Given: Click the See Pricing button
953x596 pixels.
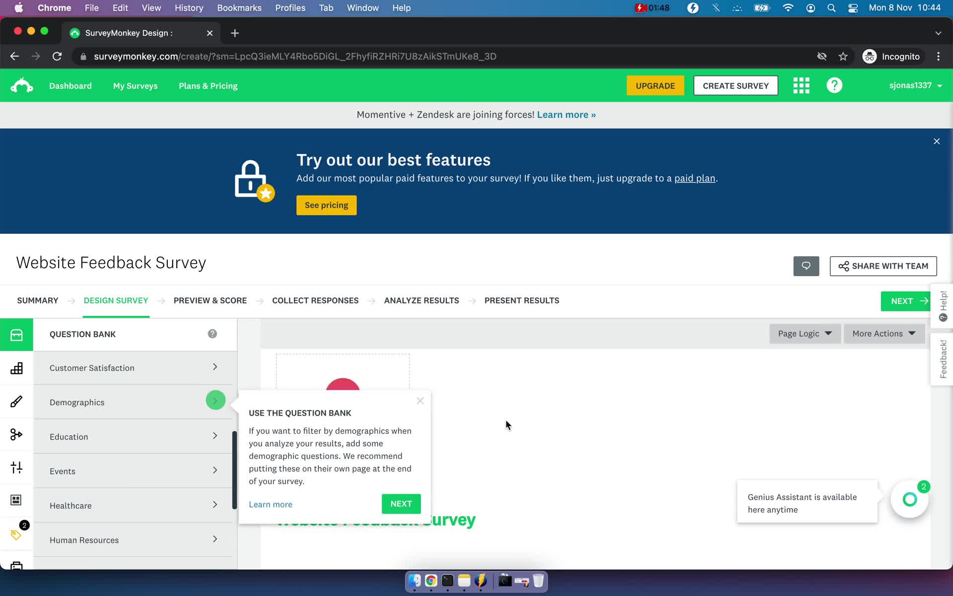Looking at the screenshot, I should coord(327,205).
